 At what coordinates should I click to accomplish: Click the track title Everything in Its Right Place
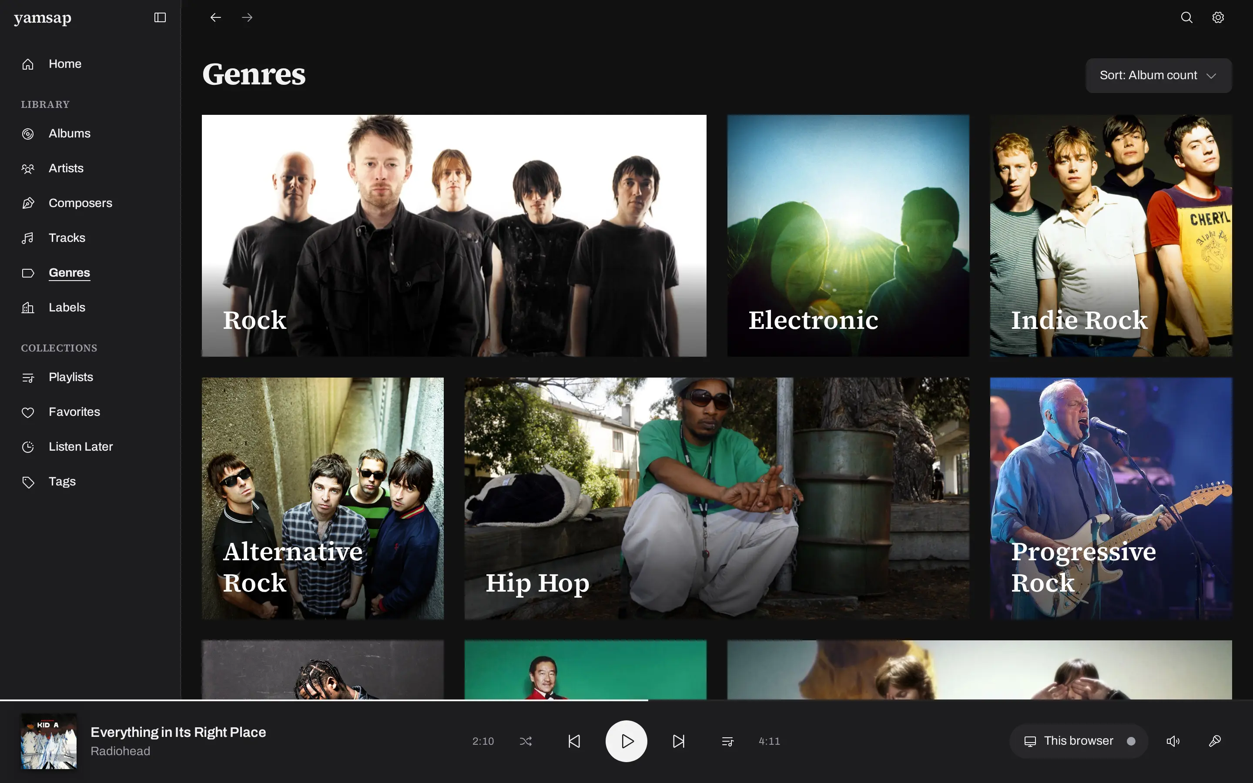(x=178, y=732)
